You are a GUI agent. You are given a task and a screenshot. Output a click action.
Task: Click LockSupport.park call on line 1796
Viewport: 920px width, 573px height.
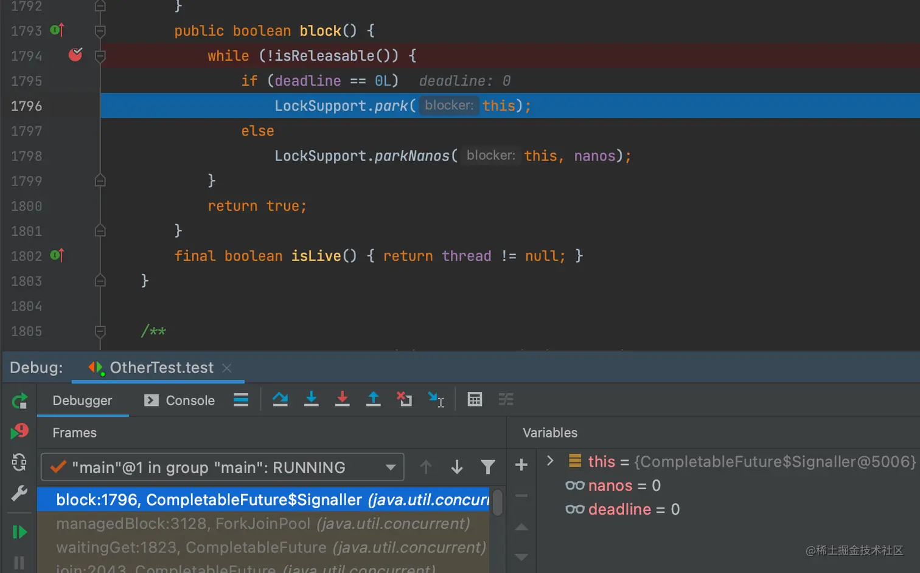pyautogui.click(x=403, y=106)
